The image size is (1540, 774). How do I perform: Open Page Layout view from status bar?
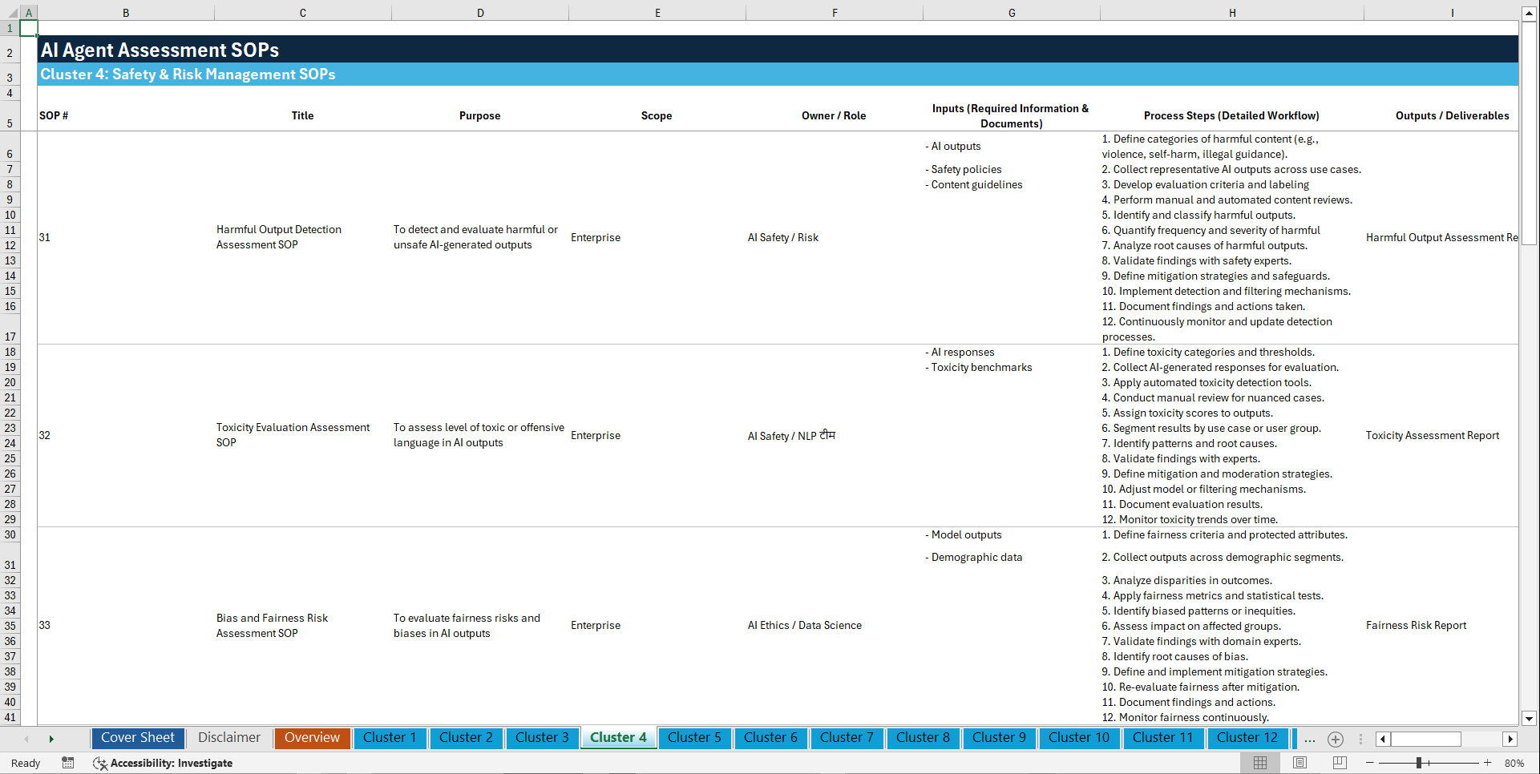1300,763
